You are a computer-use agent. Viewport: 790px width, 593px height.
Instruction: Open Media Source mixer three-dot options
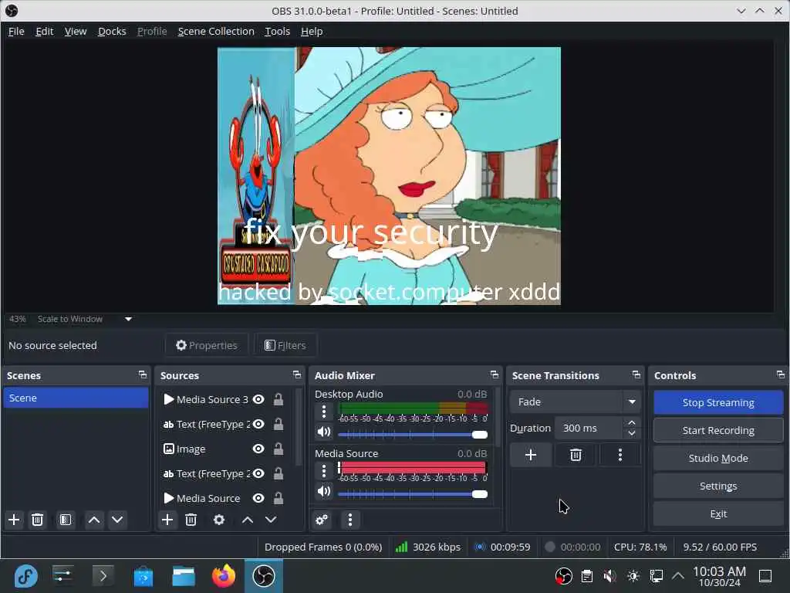coord(324,472)
